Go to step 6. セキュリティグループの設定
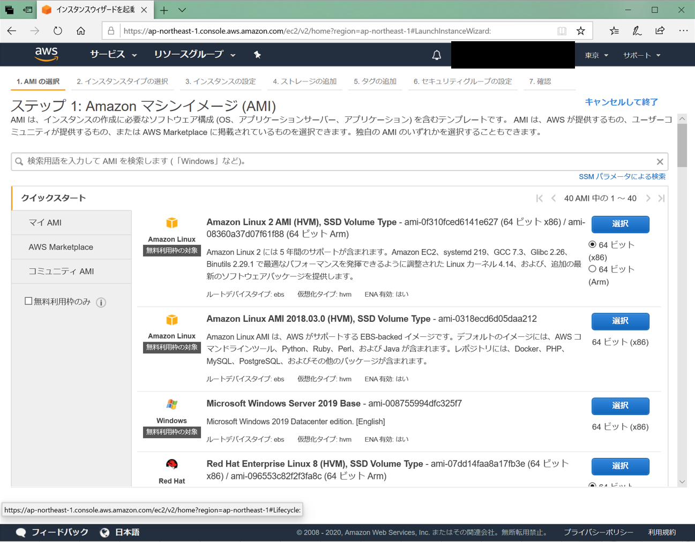Viewport: 695px width, 542px height. [x=462, y=81]
